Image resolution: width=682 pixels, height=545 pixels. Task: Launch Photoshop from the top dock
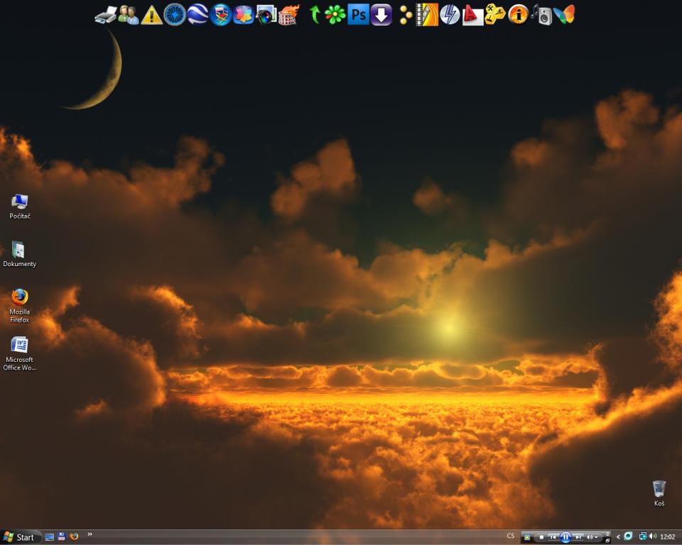(358, 14)
